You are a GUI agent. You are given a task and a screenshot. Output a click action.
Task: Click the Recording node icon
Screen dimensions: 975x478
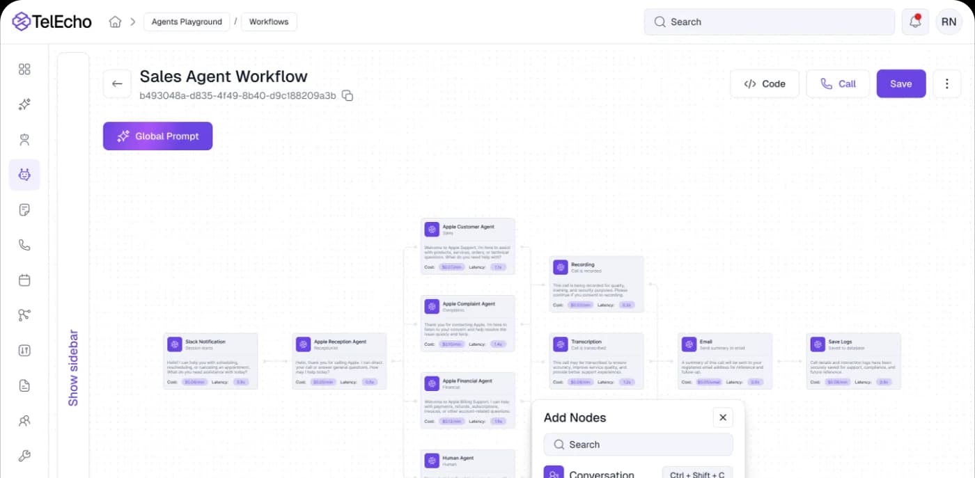point(561,267)
